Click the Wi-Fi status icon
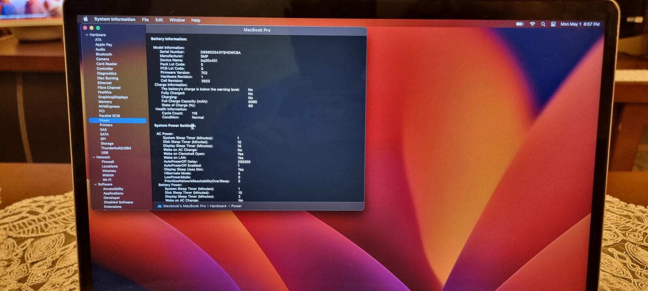This screenshot has height=291, width=648. coord(532,24)
